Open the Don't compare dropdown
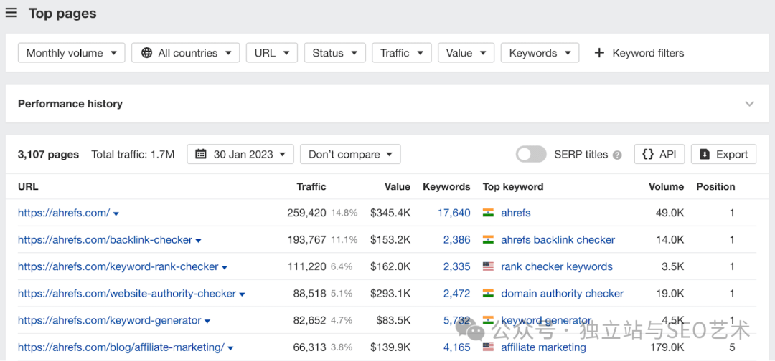 pyautogui.click(x=350, y=155)
